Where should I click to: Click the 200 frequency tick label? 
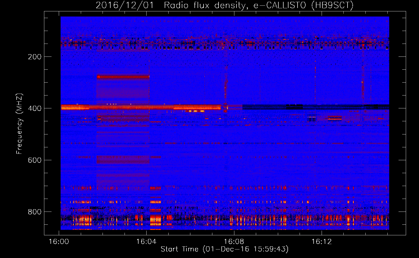(35, 57)
